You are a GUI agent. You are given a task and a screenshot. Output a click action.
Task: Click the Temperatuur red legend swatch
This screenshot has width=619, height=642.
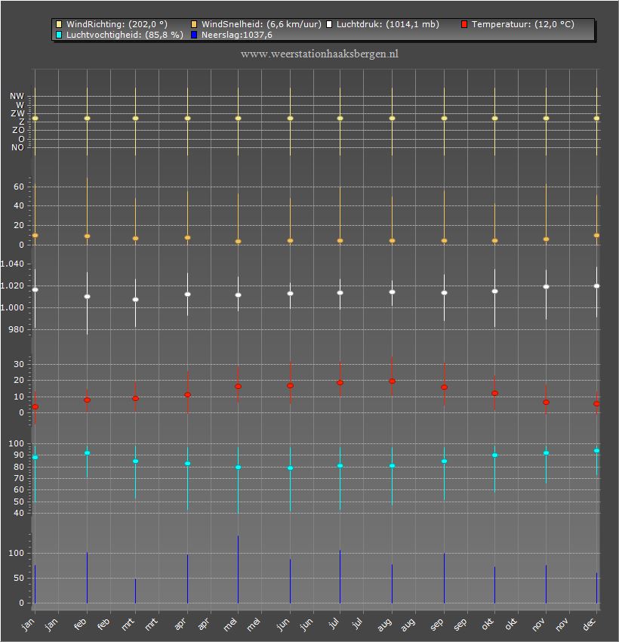point(464,25)
